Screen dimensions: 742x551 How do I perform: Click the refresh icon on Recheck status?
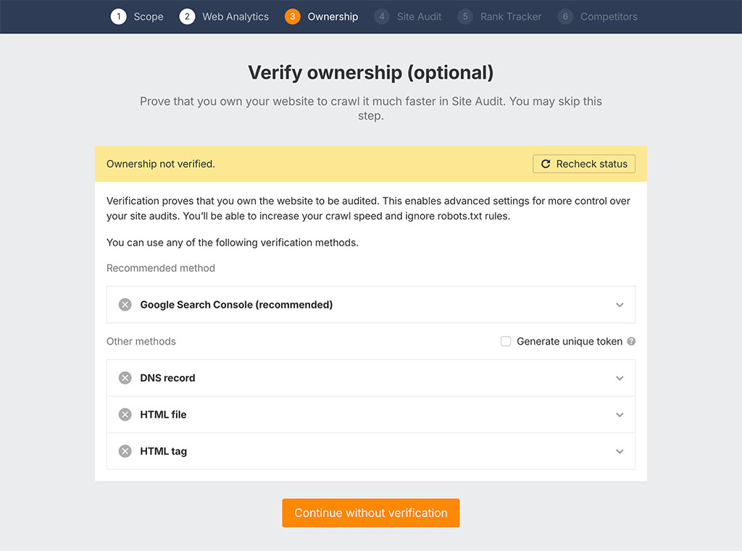coord(546,164)
